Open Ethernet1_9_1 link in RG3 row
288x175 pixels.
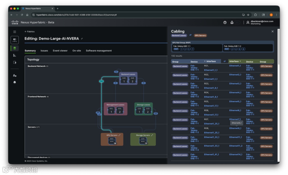211,88
